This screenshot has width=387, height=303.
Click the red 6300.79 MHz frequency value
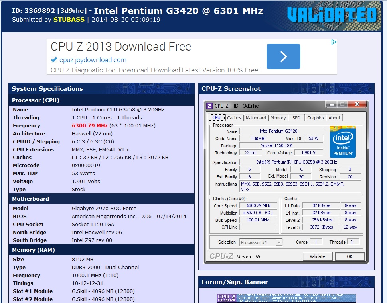coord(90,126)
